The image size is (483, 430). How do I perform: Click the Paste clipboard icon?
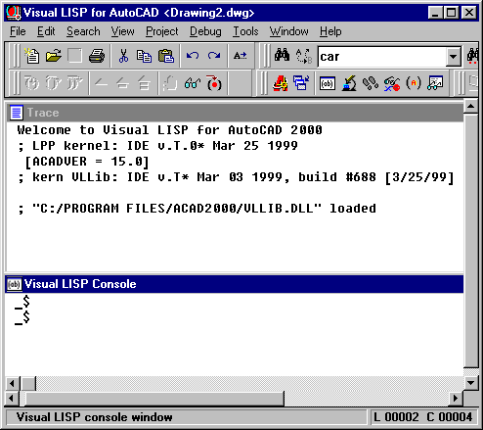(x=166, y=56)
